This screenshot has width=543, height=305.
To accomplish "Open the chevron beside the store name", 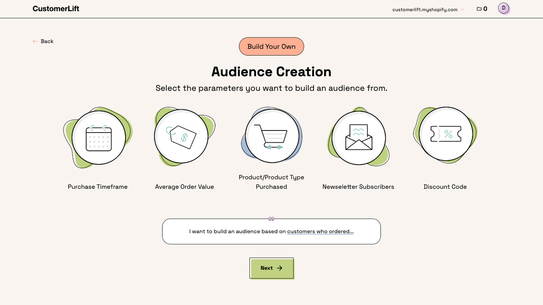I will pos(463,9).
